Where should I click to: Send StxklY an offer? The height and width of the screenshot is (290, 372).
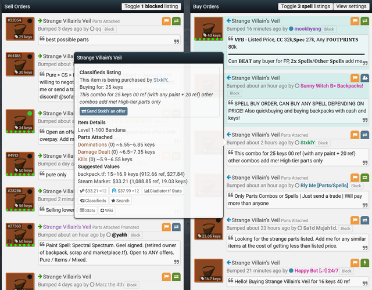103,111
